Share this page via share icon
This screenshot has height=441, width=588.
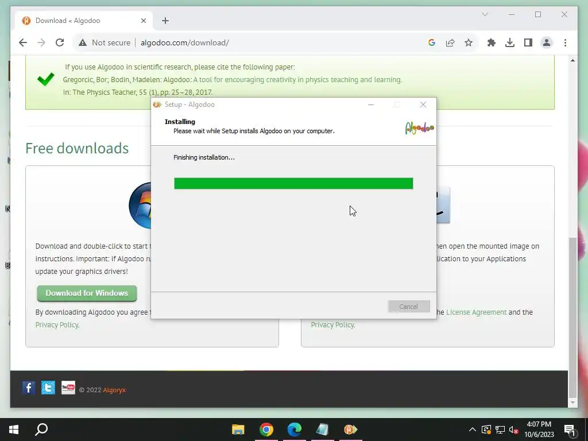[x=450, y=42]
